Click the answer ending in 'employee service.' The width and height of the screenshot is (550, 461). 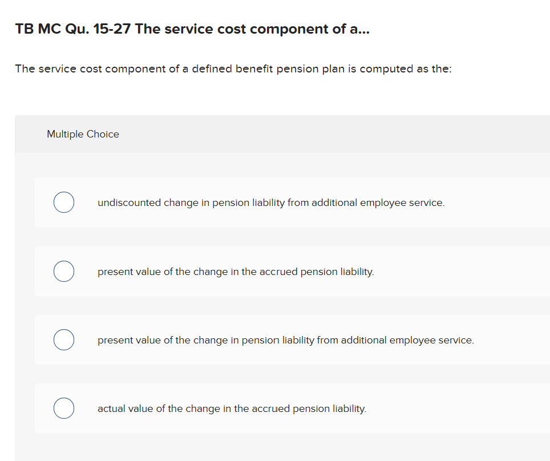click(285, 339)
